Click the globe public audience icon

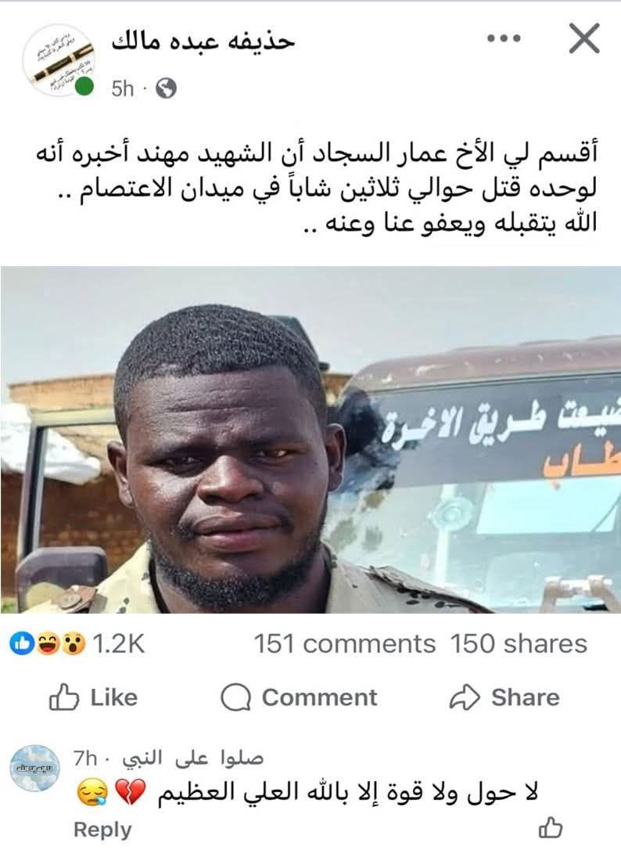click(x=166, y=88)
